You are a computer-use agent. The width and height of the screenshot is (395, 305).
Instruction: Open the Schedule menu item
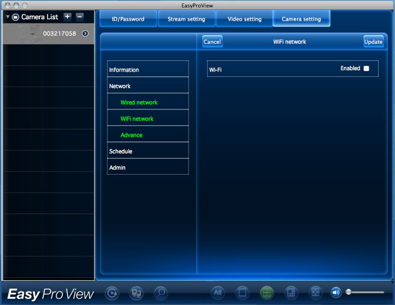148,151
